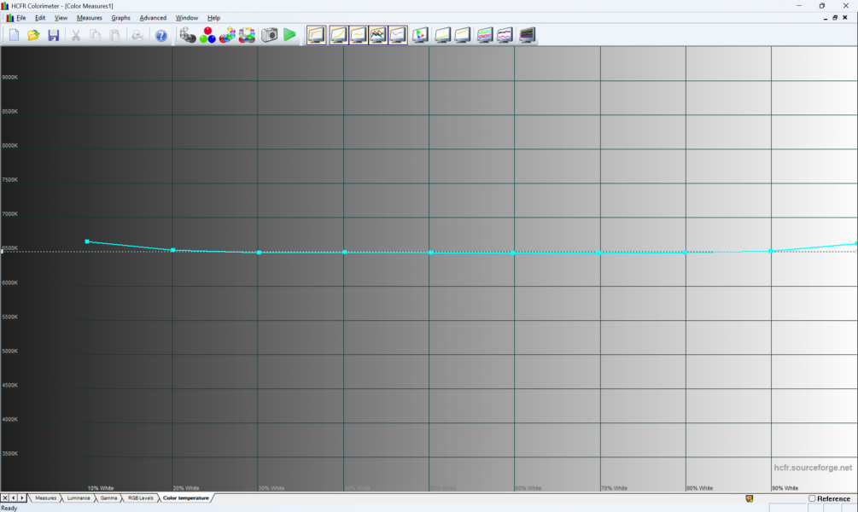Viewport: 858px width, 512px height.
Task: Open the Advanced menu
Action: (153, 18)
